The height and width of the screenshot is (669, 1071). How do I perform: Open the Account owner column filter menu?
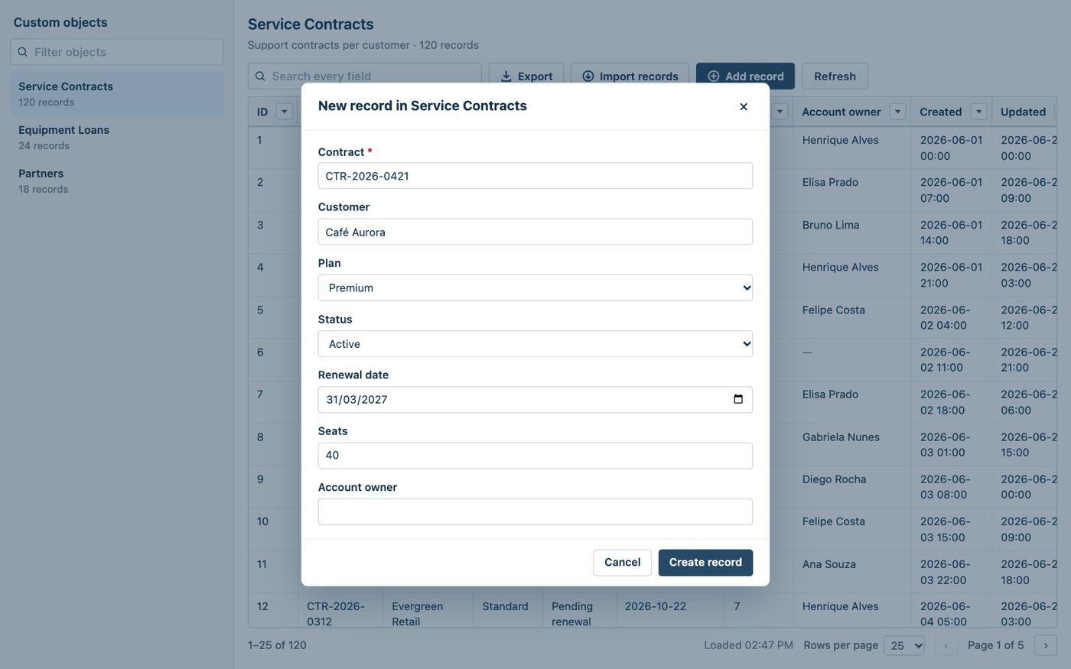[x=898, y=112]
